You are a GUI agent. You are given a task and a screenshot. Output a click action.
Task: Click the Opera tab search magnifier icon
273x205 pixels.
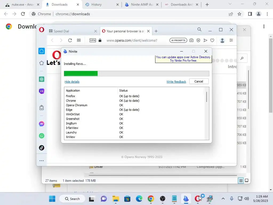pos(199,29)
